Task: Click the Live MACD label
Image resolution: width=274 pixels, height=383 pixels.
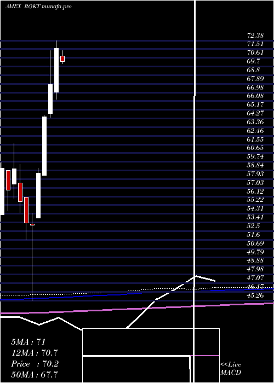Action: (x=231, y=368)
